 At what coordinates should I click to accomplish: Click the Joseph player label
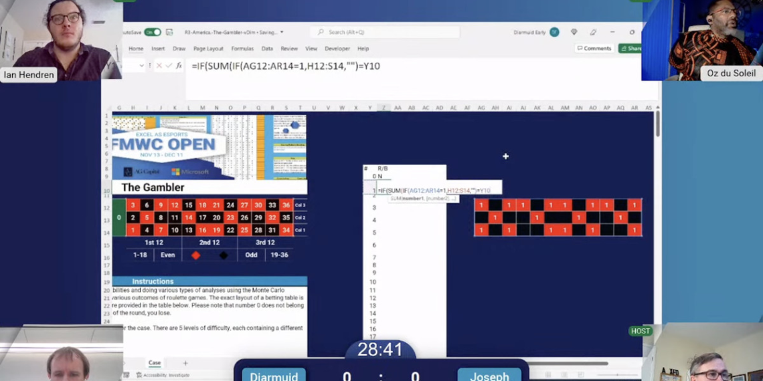(489, 376)
